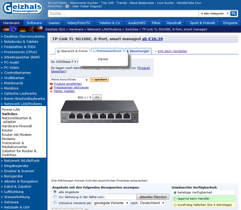241x210 pixels.
Task: Click the bug icon beside Fehler melden
Action: [x=51, y=91]
